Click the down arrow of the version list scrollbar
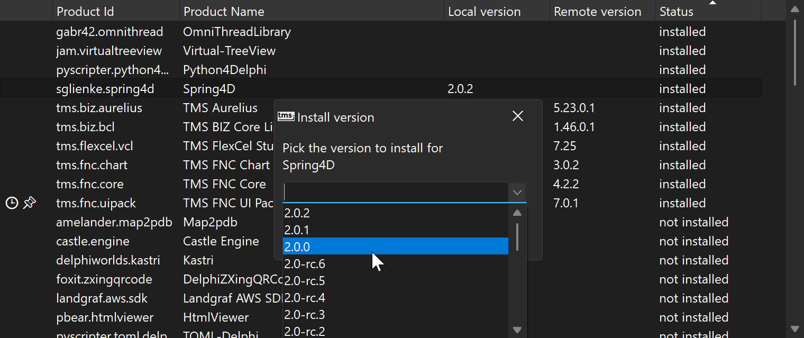Image resolution: width=804 pixels, height=338 pixels. tap(517, 330)
